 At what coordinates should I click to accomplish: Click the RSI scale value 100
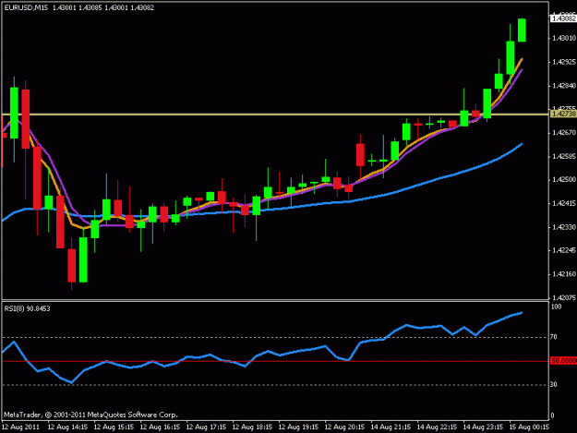coord(557,307)
